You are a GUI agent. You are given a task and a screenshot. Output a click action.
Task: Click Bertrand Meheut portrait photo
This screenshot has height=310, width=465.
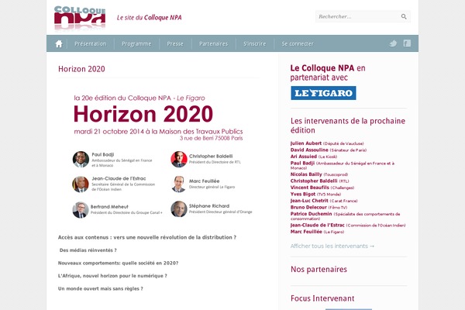tap(81, 210)
